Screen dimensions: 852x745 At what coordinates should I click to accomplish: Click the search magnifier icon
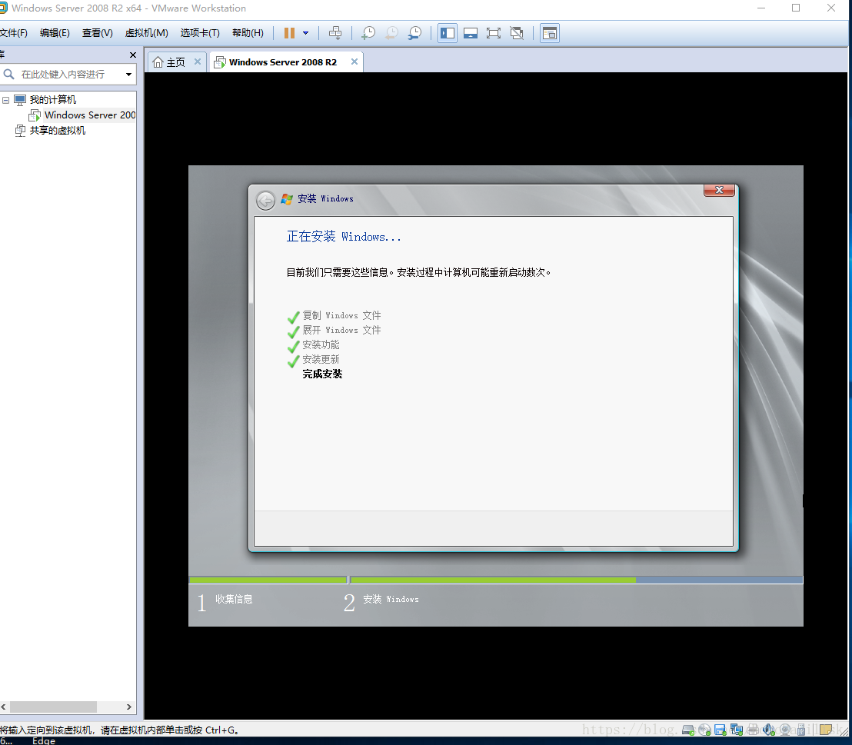(8, 74)
